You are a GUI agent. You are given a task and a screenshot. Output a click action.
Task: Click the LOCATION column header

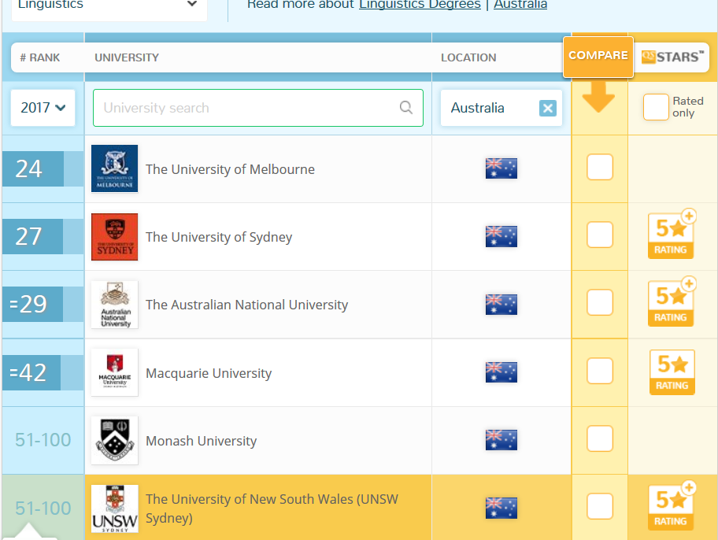tap(468, 57)
